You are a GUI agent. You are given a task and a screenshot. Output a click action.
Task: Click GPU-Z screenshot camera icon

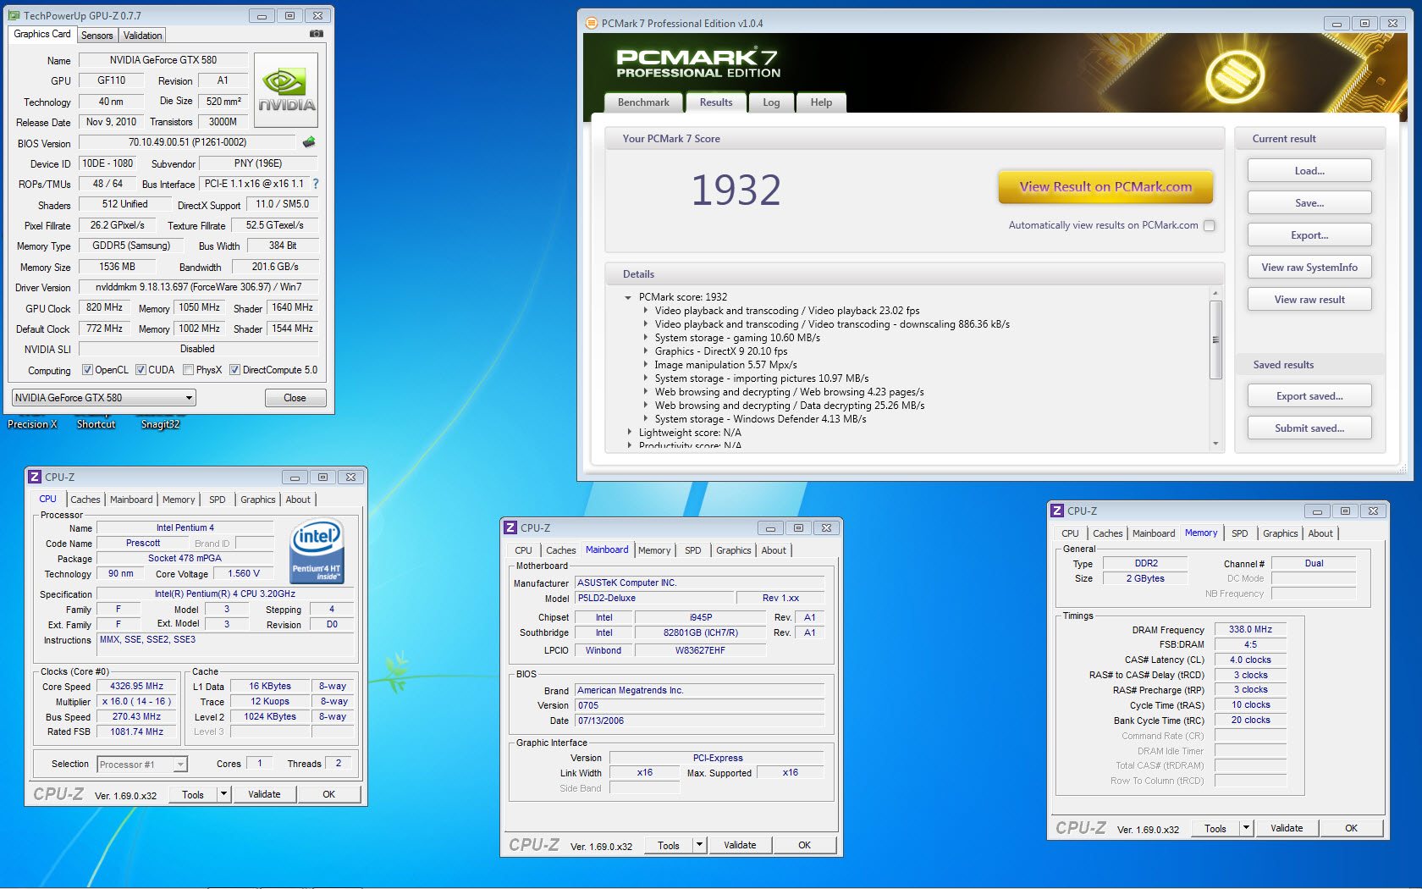tap(316, 34)
